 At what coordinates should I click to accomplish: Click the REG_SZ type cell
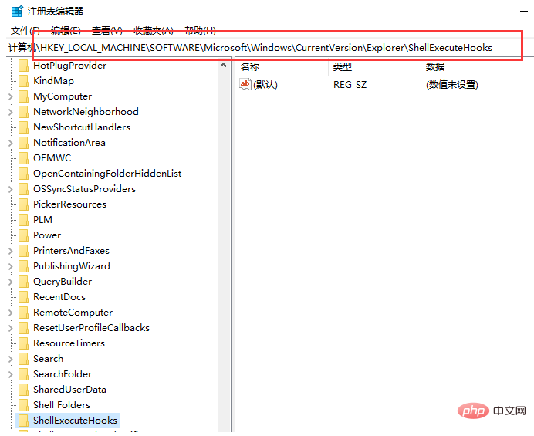coord(350,84)
